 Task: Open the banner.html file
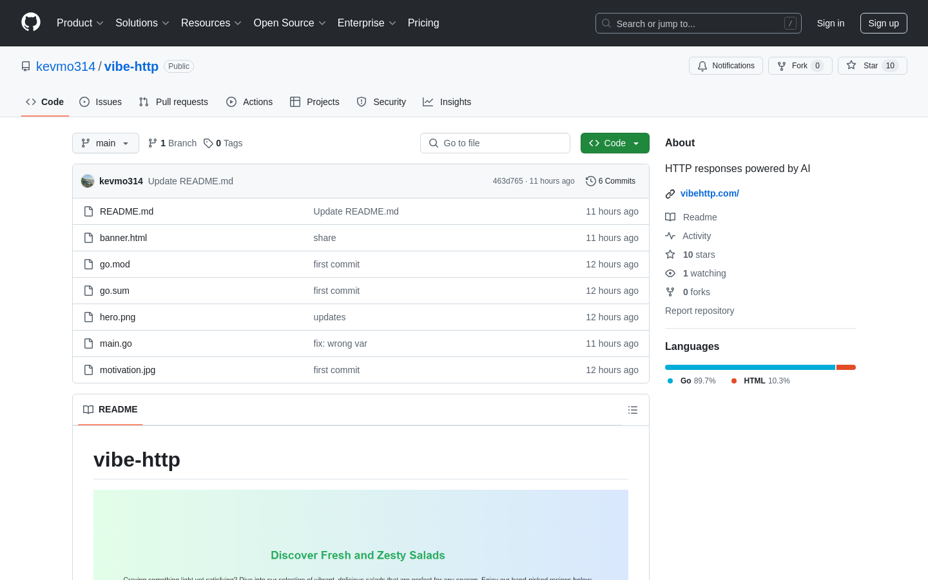(123, 238)
